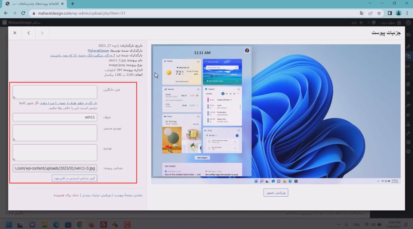Screen dimensions: 413x229
Task: Close the attachment details dialog
Action: coord(15,33)
